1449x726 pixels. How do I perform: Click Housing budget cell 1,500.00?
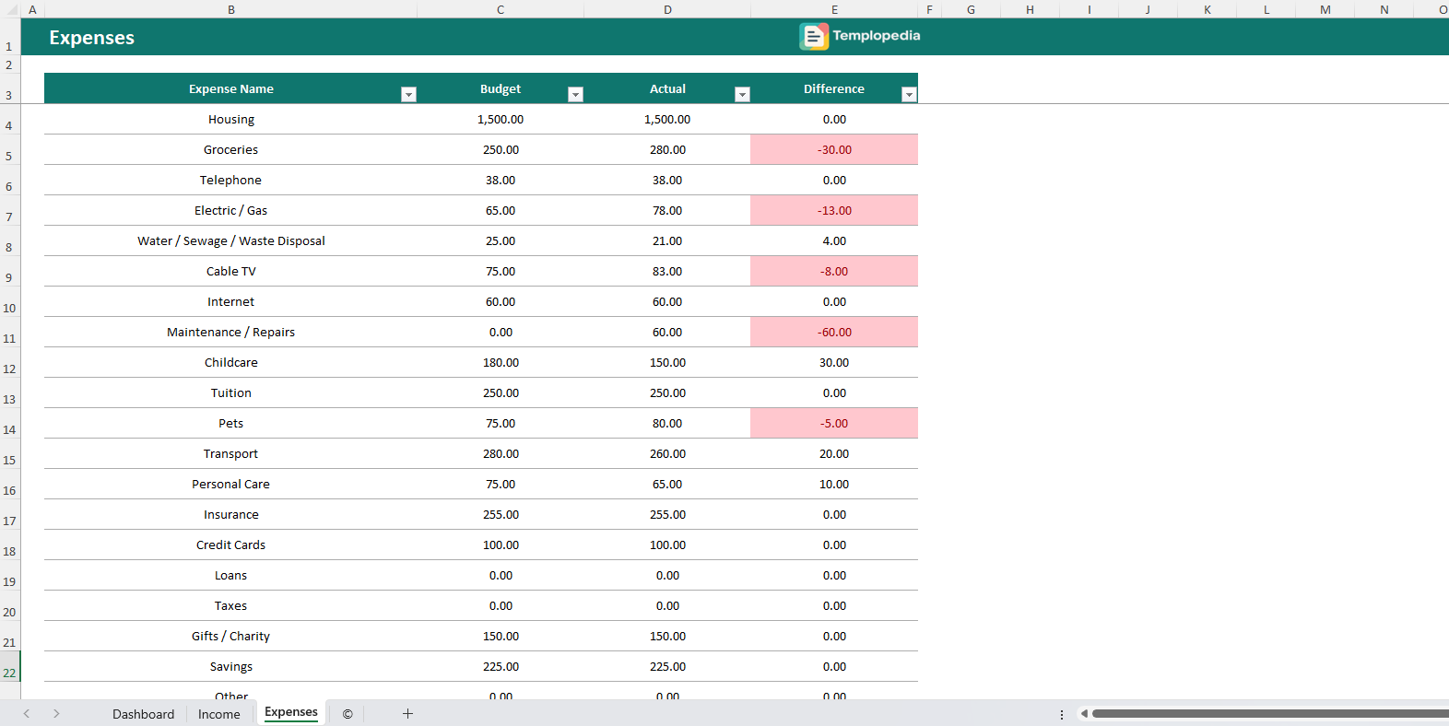pos(501,120)
